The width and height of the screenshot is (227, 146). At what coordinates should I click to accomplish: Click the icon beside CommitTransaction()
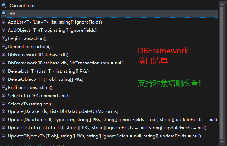4,46
